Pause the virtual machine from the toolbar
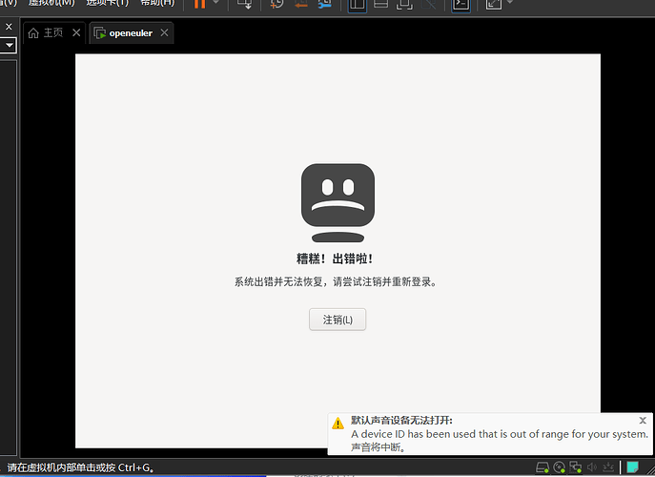Image resolution: width=655 pixels, height=477 pixels. [200, 4]
